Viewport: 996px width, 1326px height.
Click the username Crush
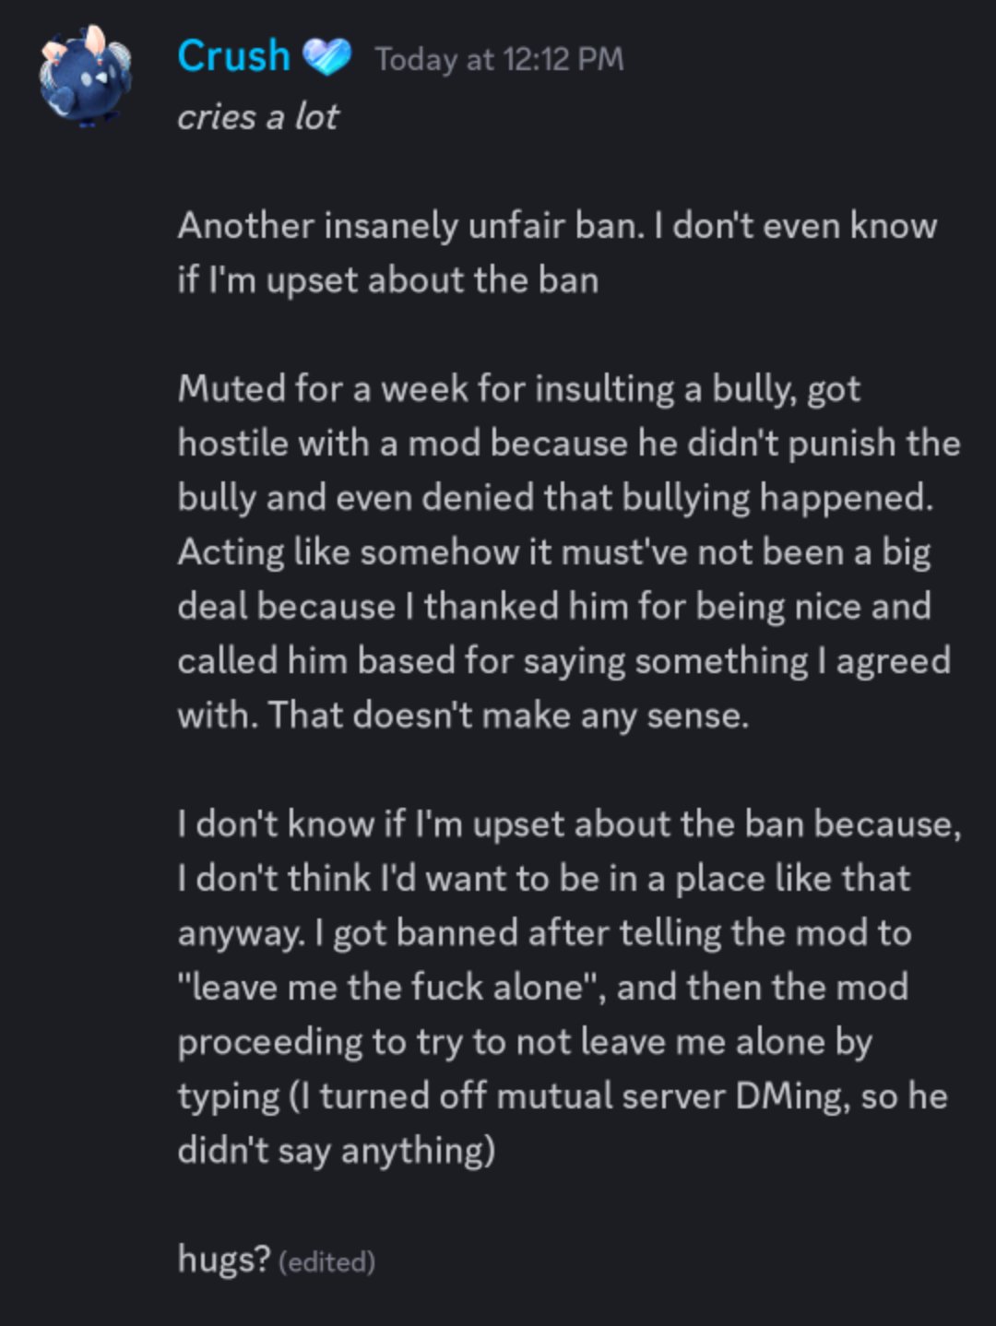coord(233,56)
